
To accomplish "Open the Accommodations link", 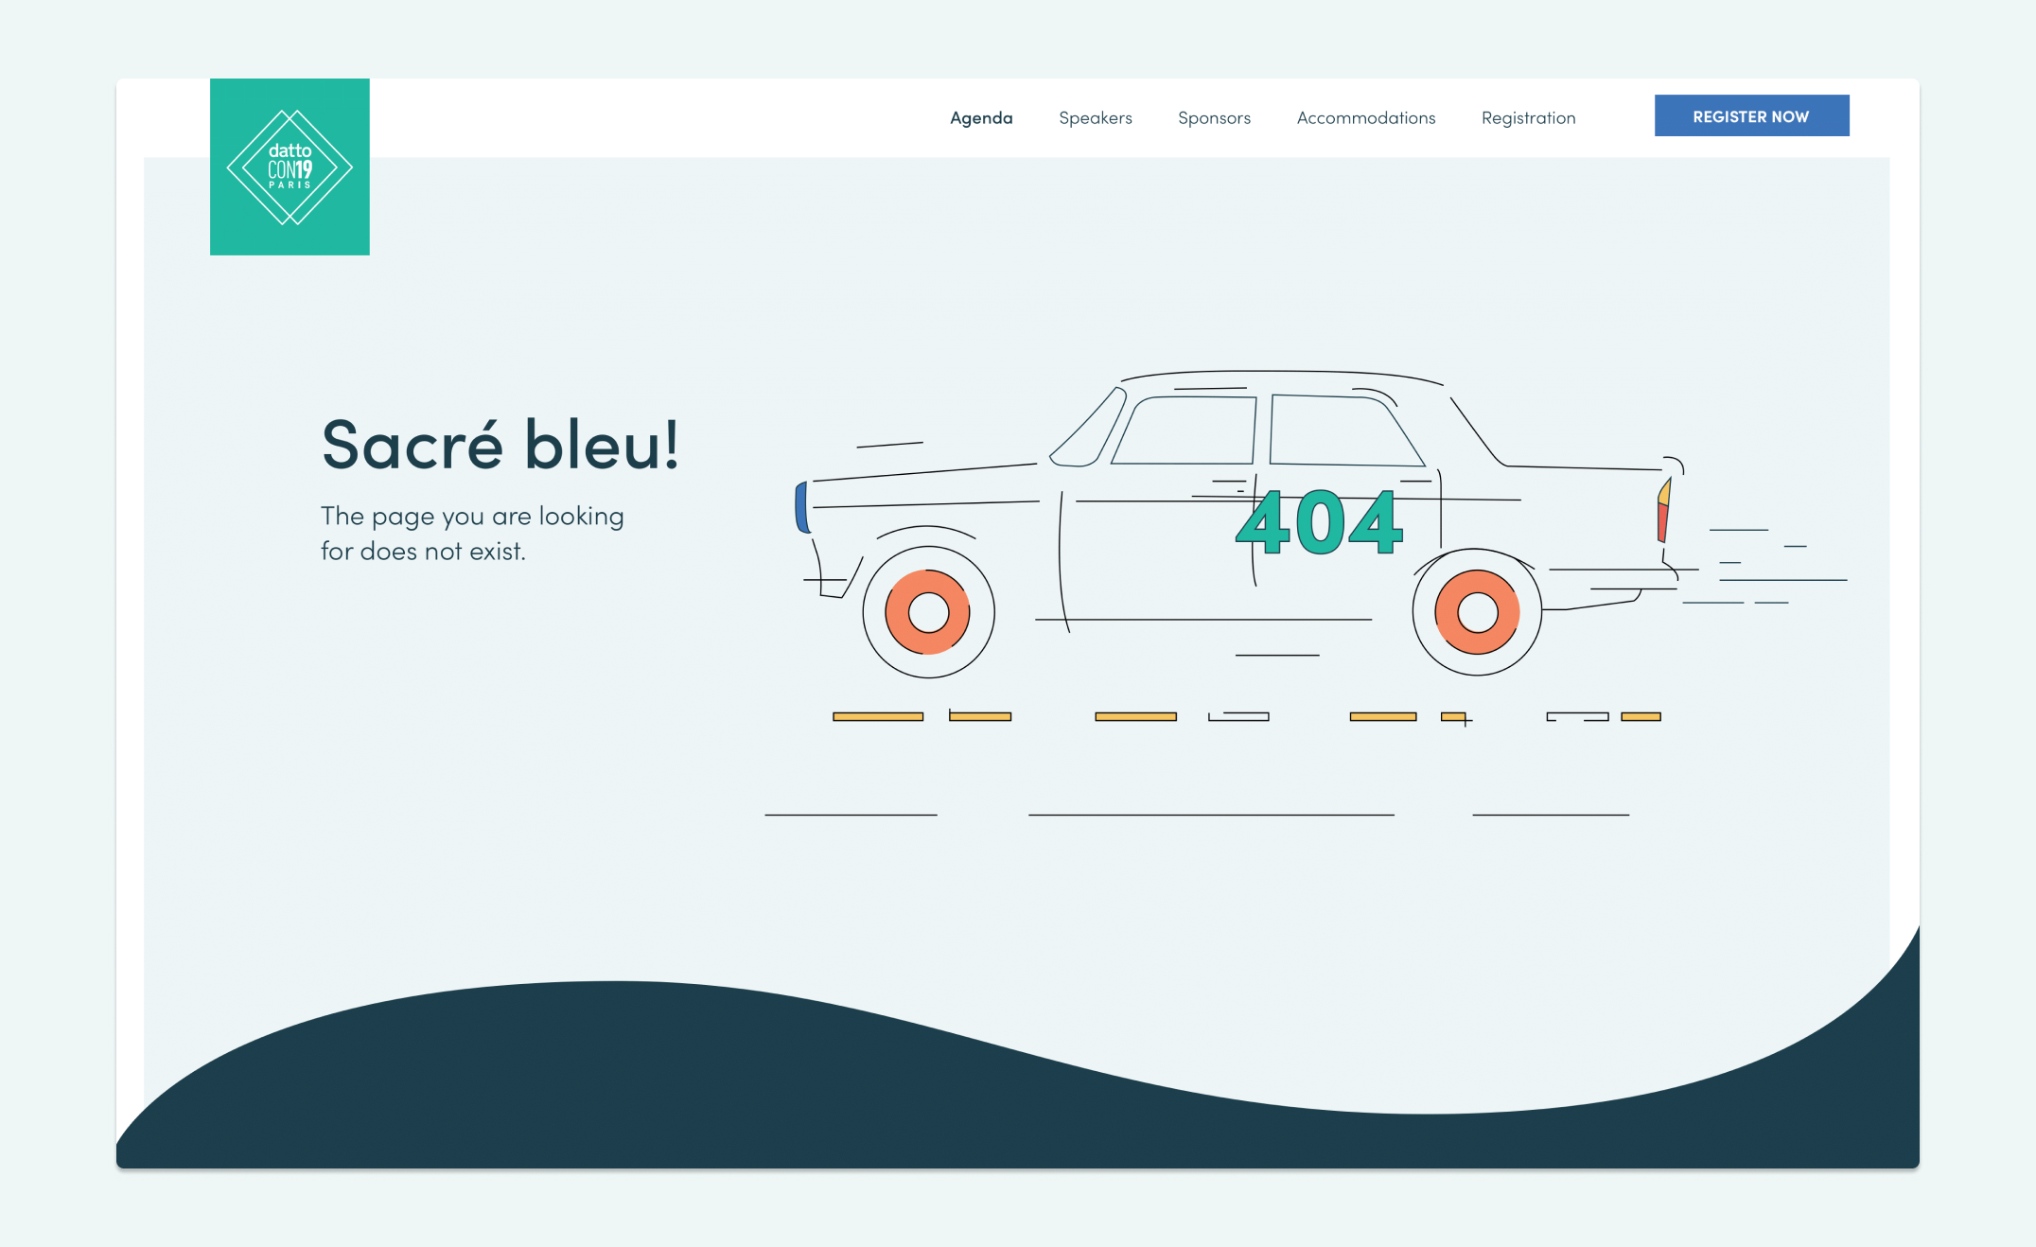I will click(x=1365, y=117).
